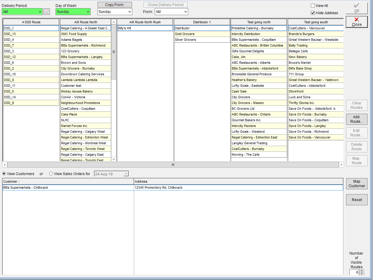Select Thrifty Stores Inc. row
Image resolution: width=373 pixels, height=280 pixels.
click(x=316, y=103)
